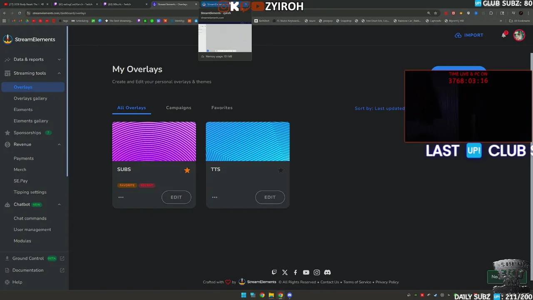Open the TTS overlay blue thumbnail
533x300 pixels.
click(248, 141)
